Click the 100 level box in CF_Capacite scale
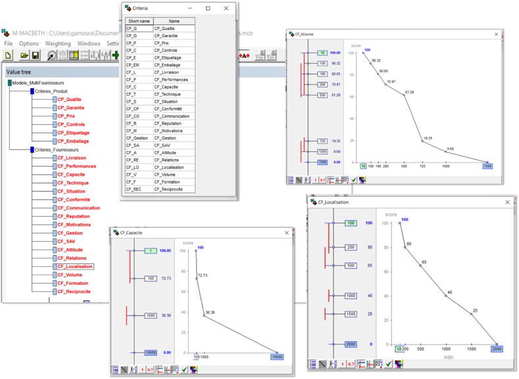This screenshot has width=519, height=379. click(x=151, y=279)
